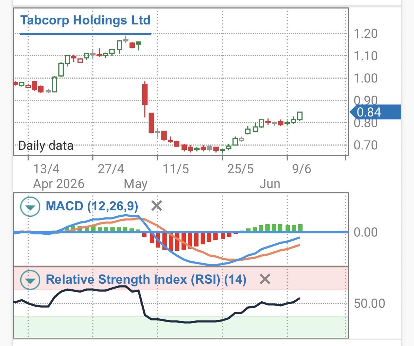This screenshot has width=414, height=346.
Task: Open the Tabcorp Holdings Ltd title link
Action: point(85,20)
